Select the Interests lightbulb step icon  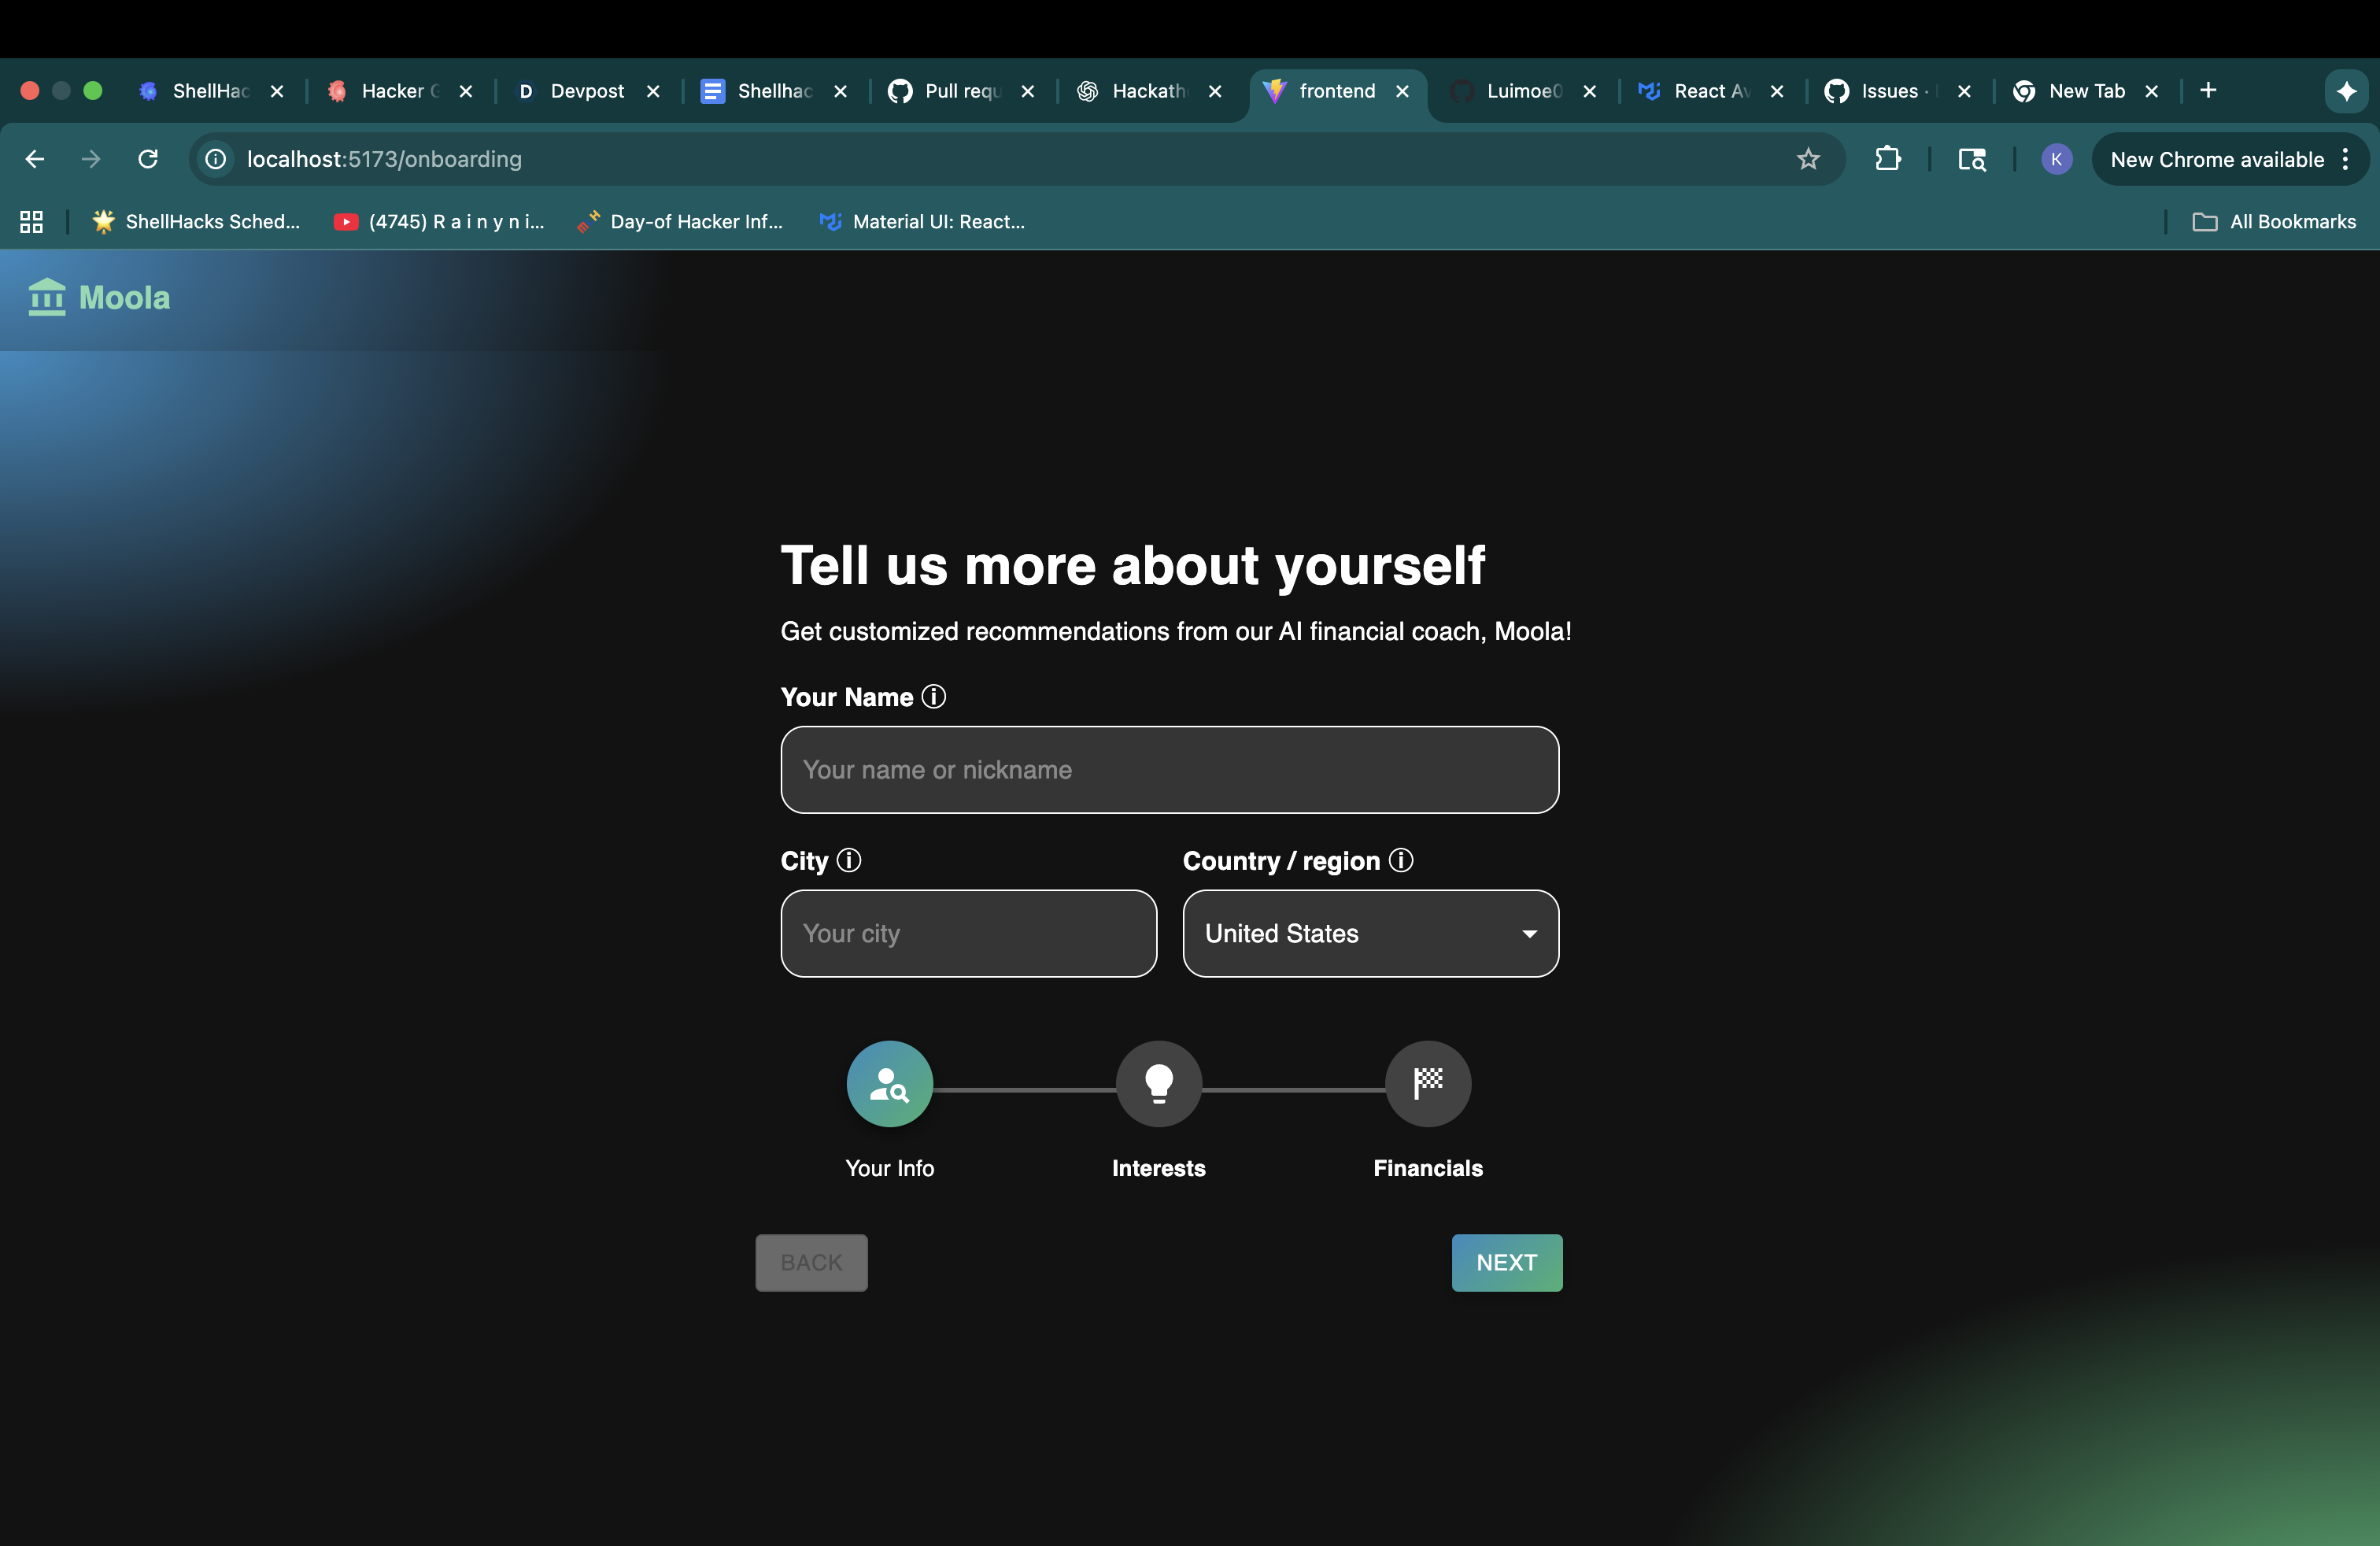(1158, 1083)
